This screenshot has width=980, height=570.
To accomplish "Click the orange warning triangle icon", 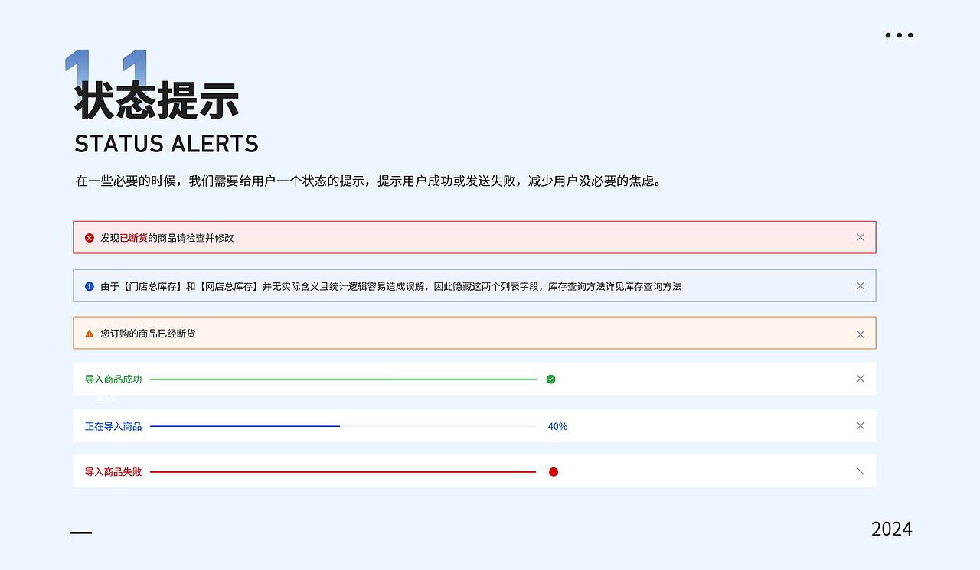I will (x=90, y=334).
